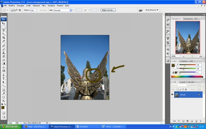Pick a color from the spectrum ramp
Image resolution: width=206 pixels, height=129 pixels.
(187, 76)
